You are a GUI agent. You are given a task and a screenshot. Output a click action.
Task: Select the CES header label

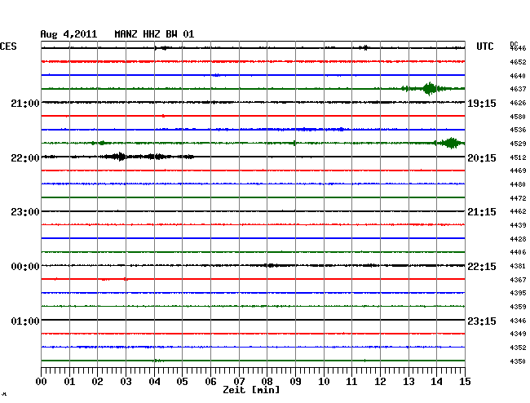[x=8, y=47]
